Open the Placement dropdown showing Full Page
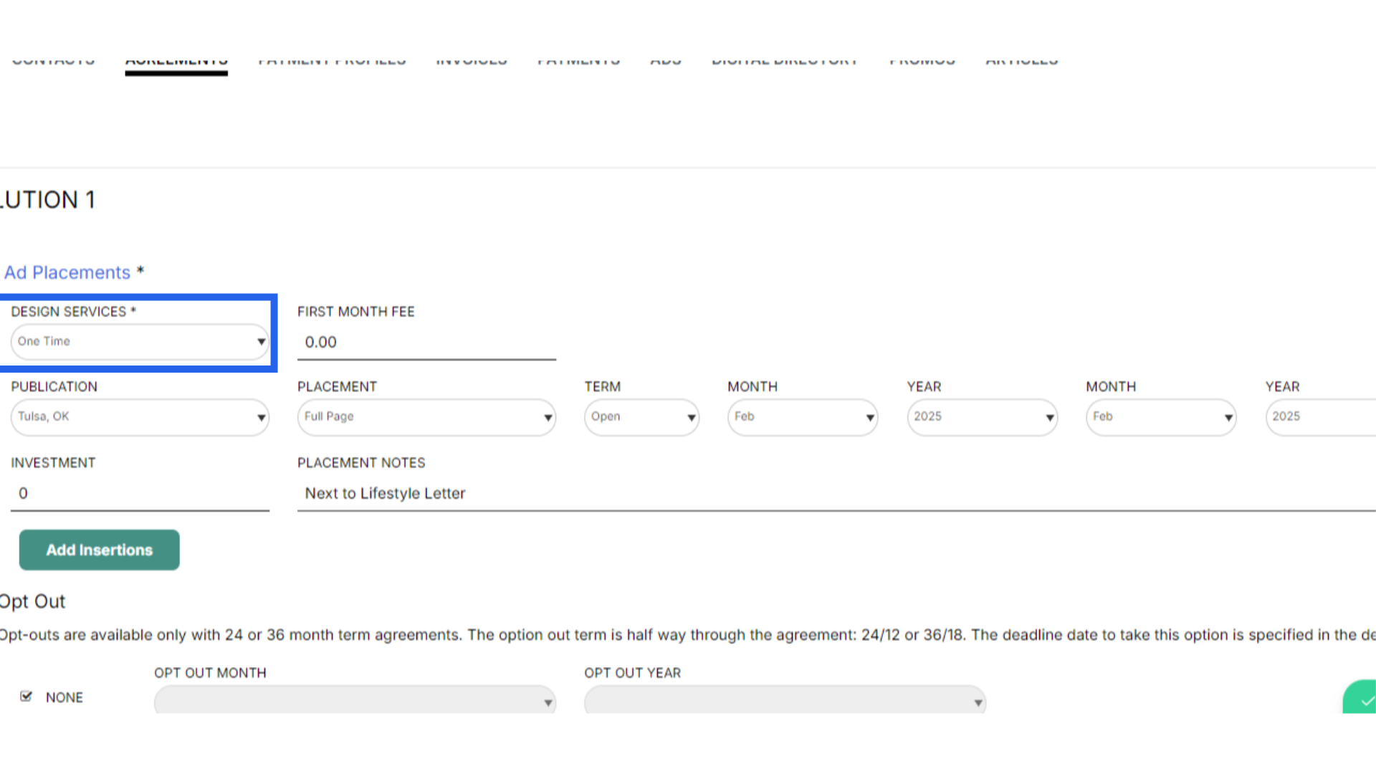Image resolution: width=1376 pixels, height=774 pixels. [426, 417]
